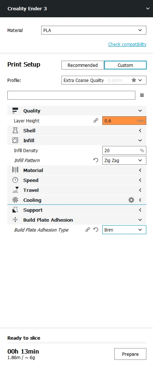Collapse the Quality settings category
Image resolution: width=153 pixels, height=365 pixels.
77,111
